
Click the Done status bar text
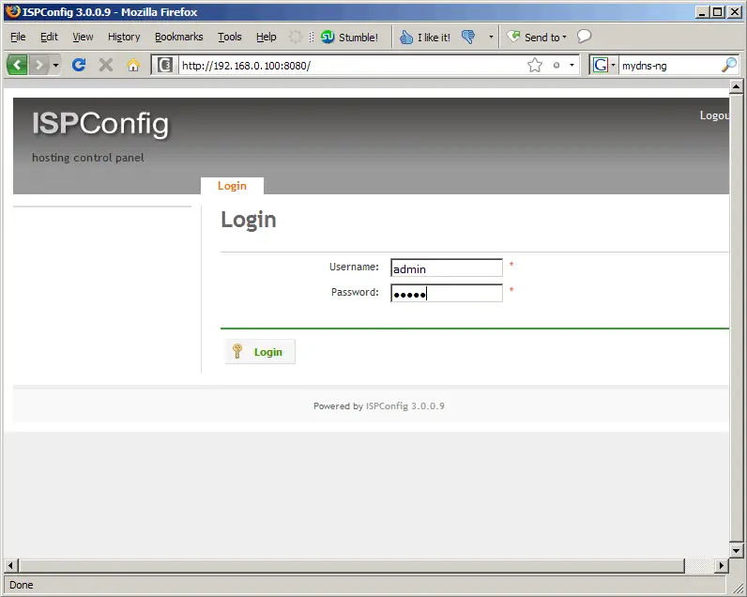click(22, 585)
